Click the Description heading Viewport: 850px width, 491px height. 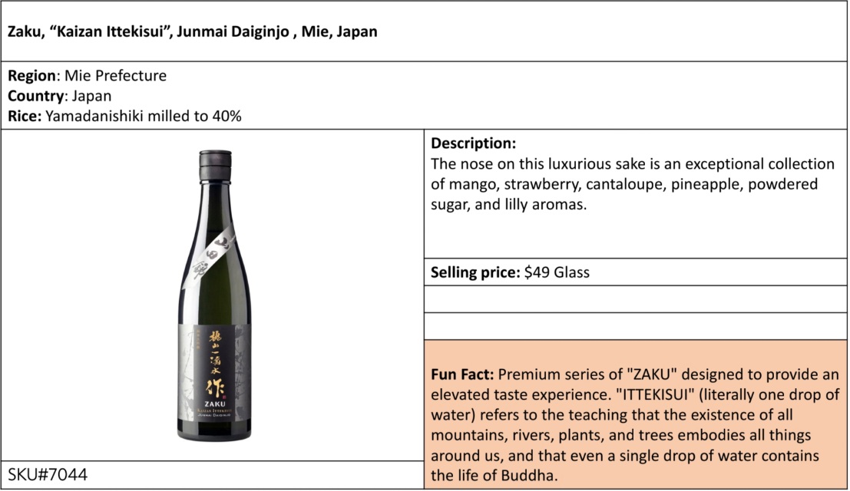coord(473,143)
